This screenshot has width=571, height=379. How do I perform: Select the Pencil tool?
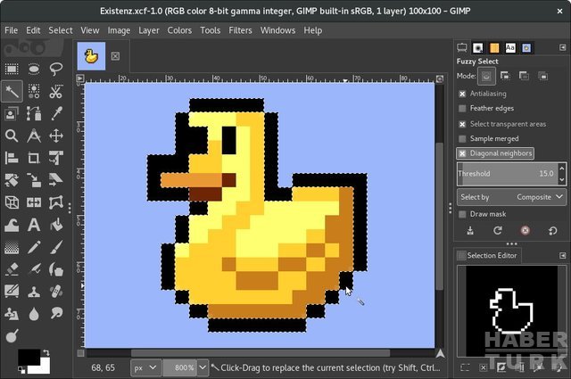(x=34, y=247)
